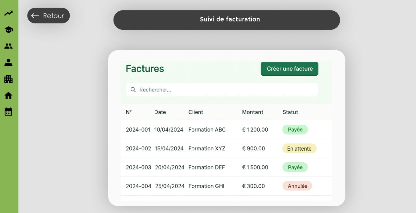Click the Annulée status badge
Viewport: 416px width, 213px height.
tap(297, 186)
